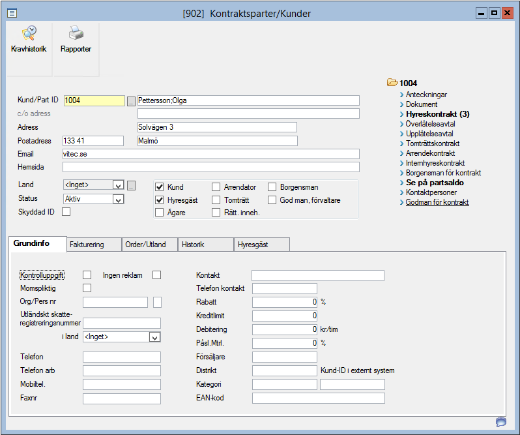Switch to the Grundinfo tab
The image size is (520, 435).
click(38, 243)
